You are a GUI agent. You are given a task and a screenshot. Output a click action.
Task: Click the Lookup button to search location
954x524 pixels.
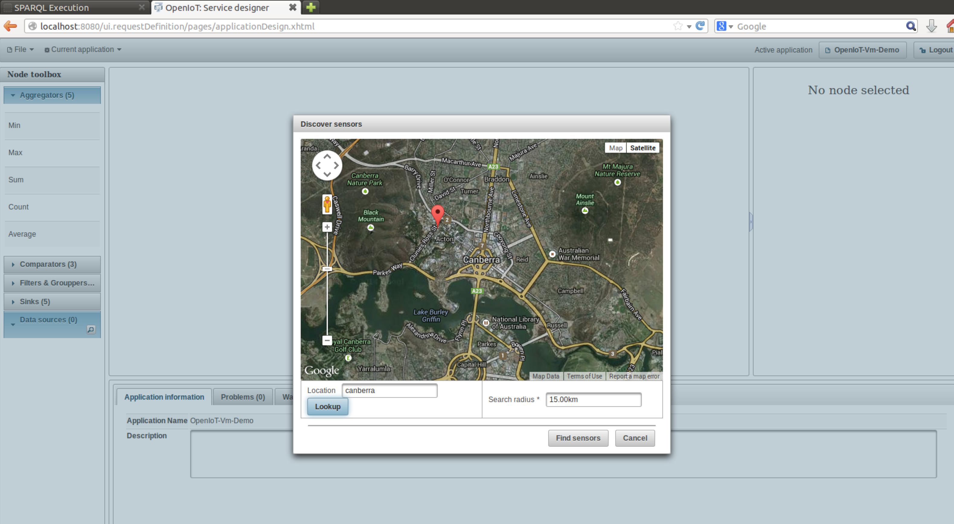tap(327, 407)
